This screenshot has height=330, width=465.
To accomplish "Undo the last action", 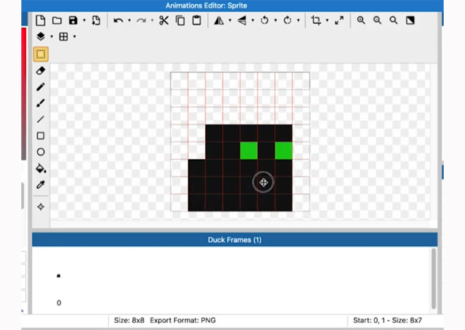I will pos(118,21).
